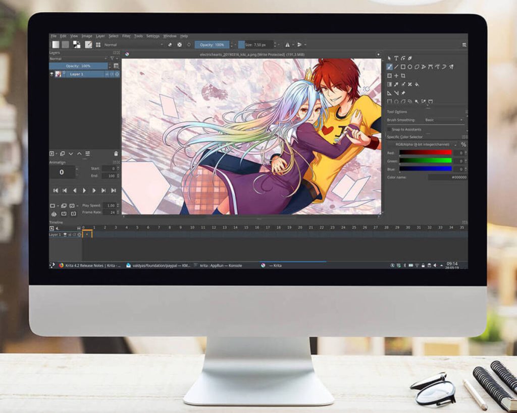Increase animation End frame stepper
517x413 pixels.
[x=118, y=175]
